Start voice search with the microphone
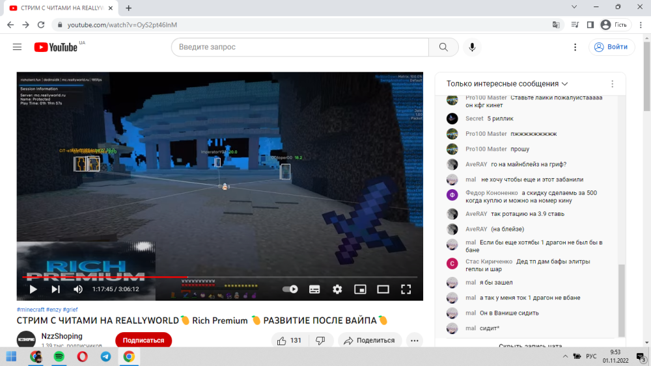 [x=472, y=47]
